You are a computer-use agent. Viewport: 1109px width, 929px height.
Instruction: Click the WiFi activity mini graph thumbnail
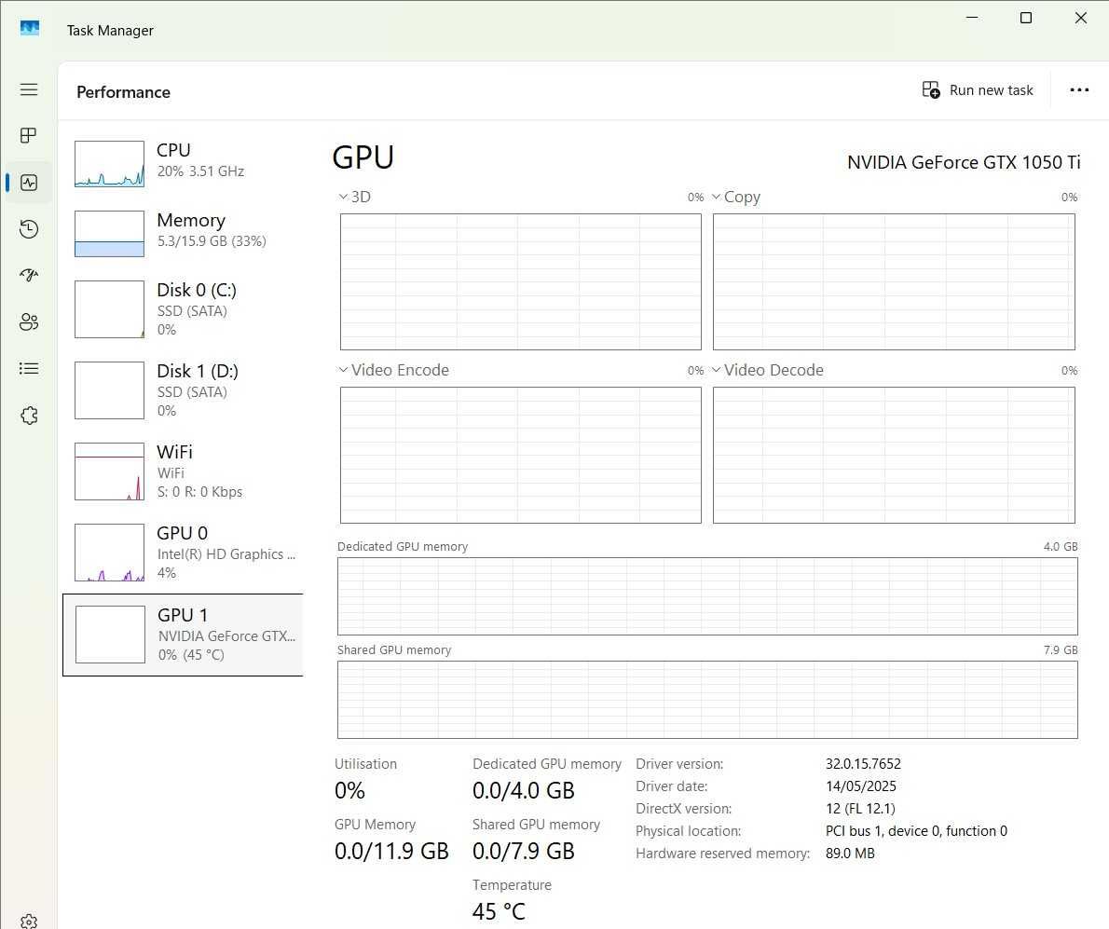110,471
